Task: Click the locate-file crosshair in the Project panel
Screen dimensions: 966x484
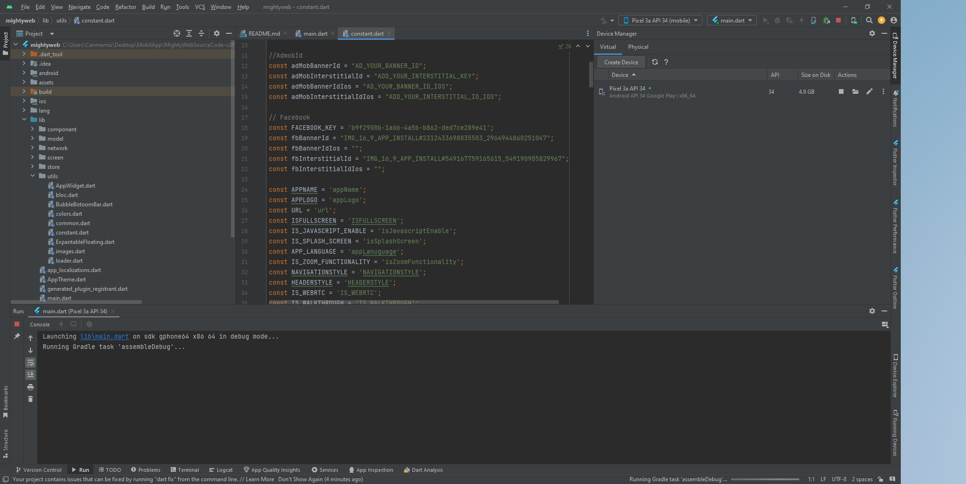Action: click(x=177, y=33)
